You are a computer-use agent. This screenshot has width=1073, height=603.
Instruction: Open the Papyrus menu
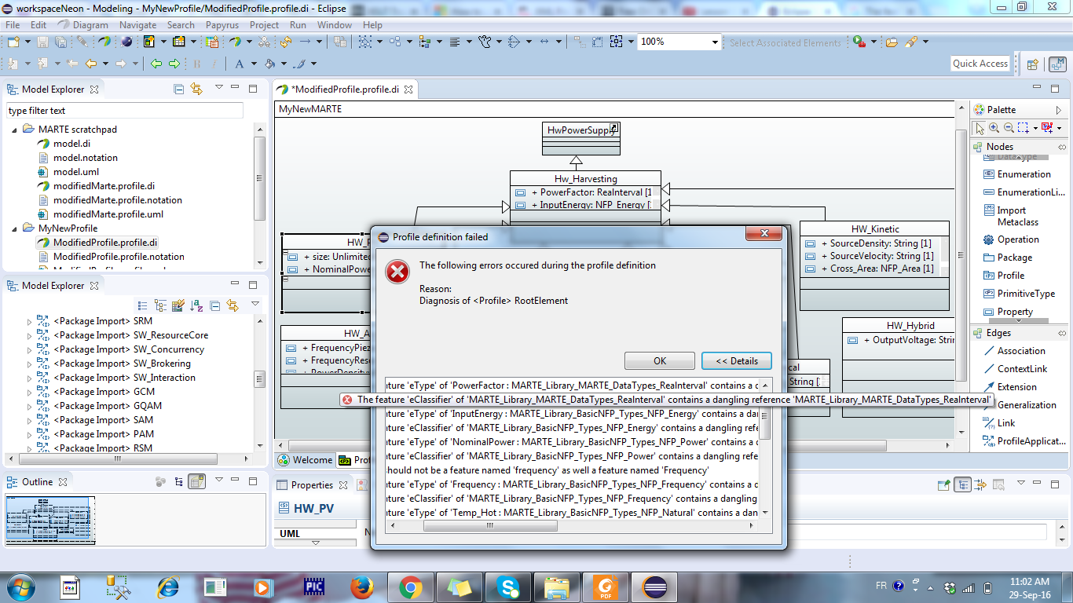coord(222,25)
